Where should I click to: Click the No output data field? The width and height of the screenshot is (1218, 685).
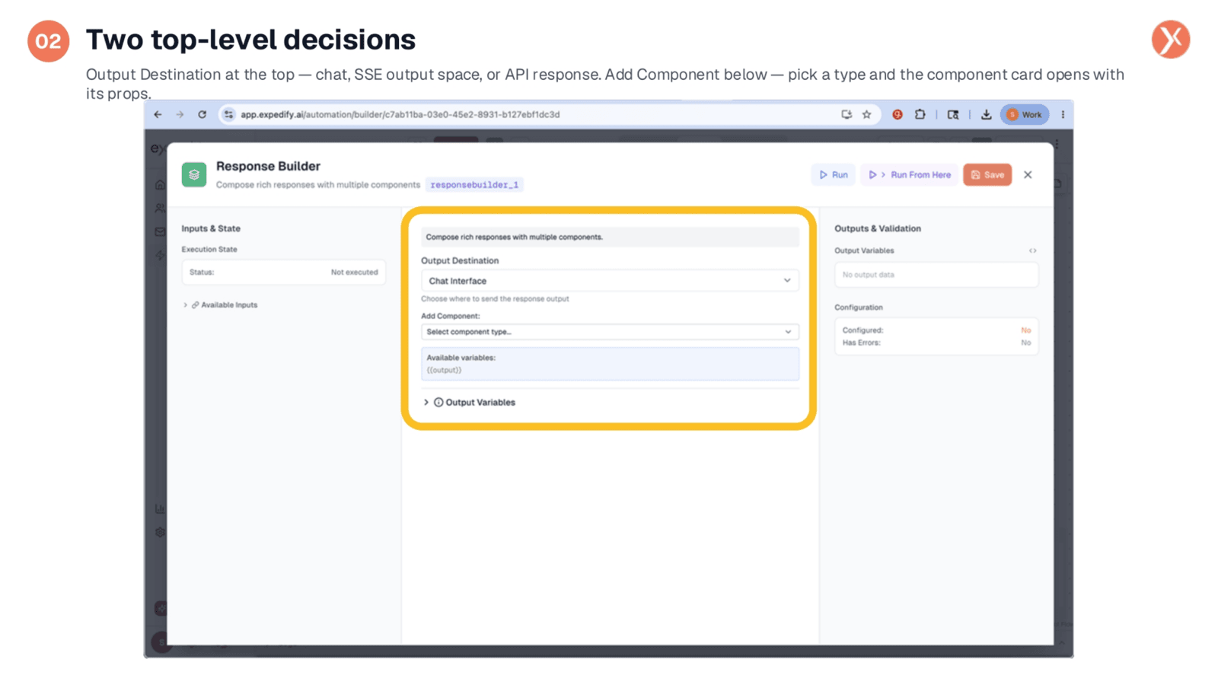pyautogui.click(x=936, y=275)
